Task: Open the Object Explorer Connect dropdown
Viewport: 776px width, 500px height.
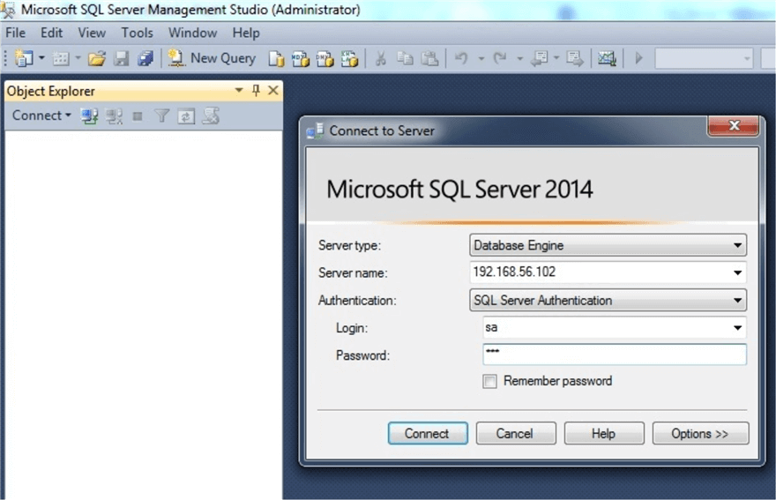Action: pos(41,116)
